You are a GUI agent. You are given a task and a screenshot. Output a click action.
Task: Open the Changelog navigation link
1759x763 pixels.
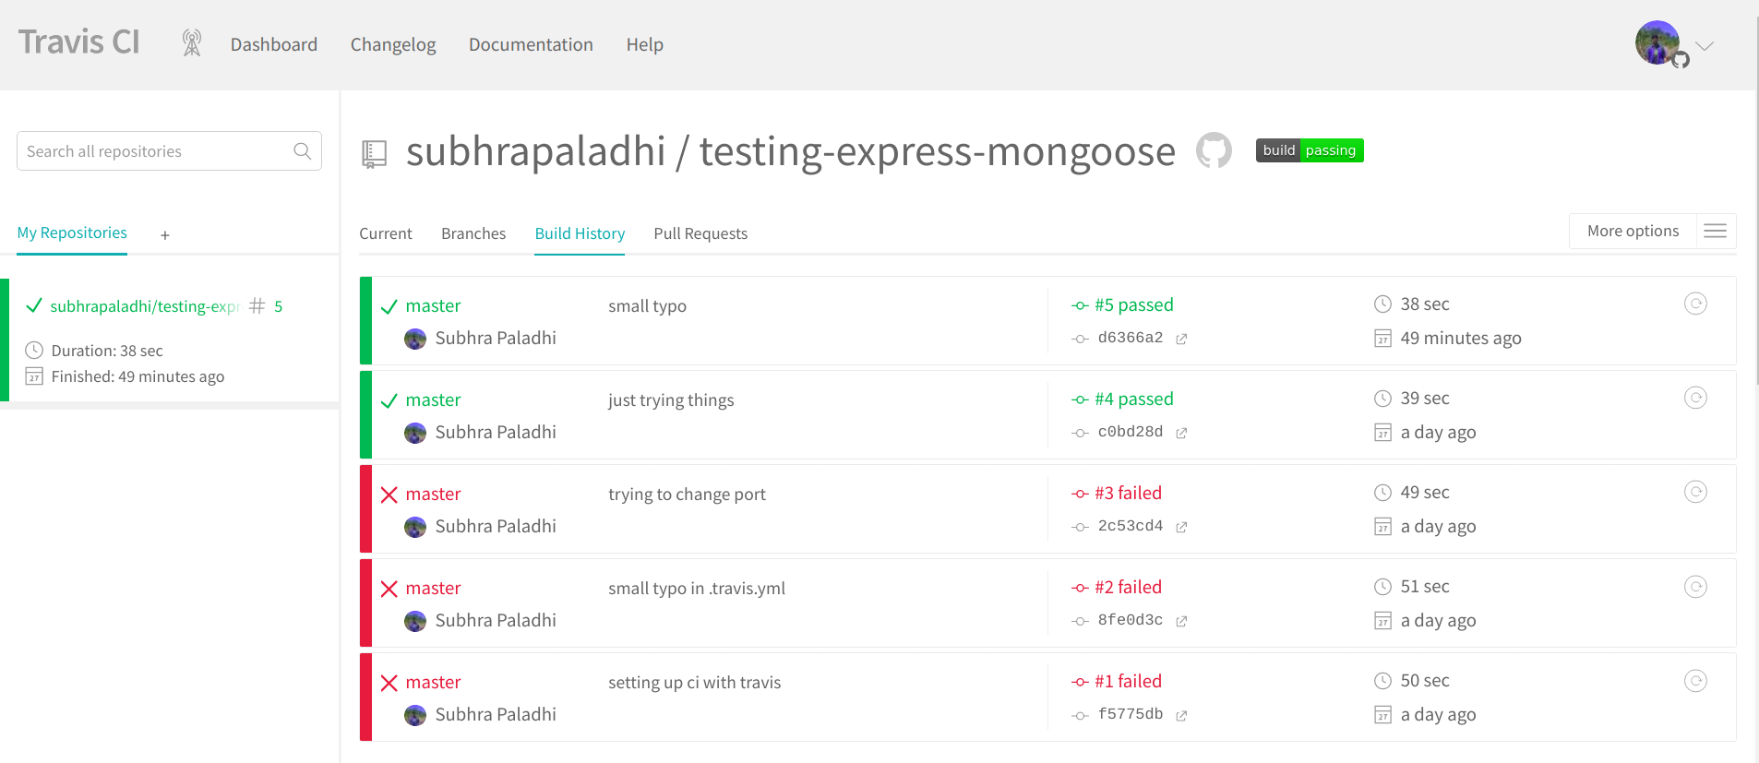tap(393, 44)
